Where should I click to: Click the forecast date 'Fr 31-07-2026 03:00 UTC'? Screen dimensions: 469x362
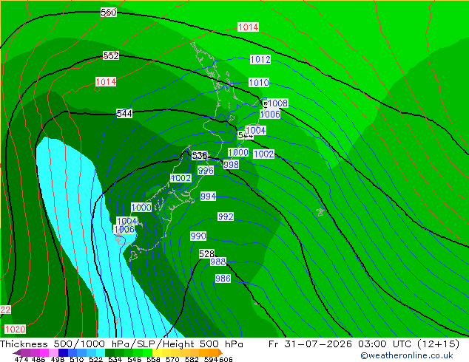coord(341,344)
